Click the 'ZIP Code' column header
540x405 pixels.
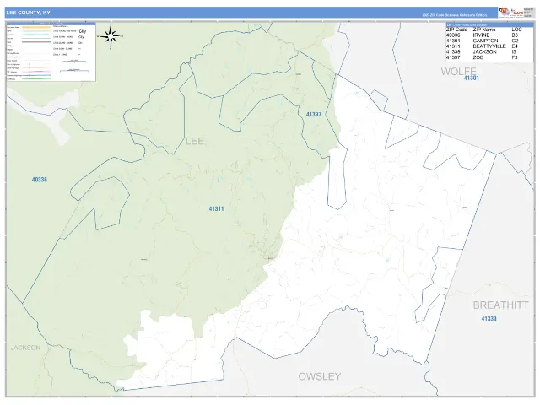click(x=456, y=30)
